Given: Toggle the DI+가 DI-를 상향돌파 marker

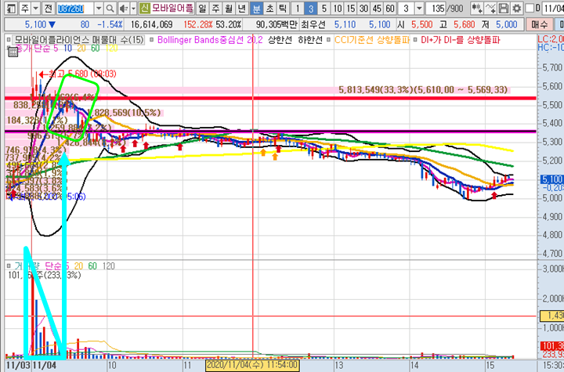Looking at the screenshot, I should tap(415, 40).
